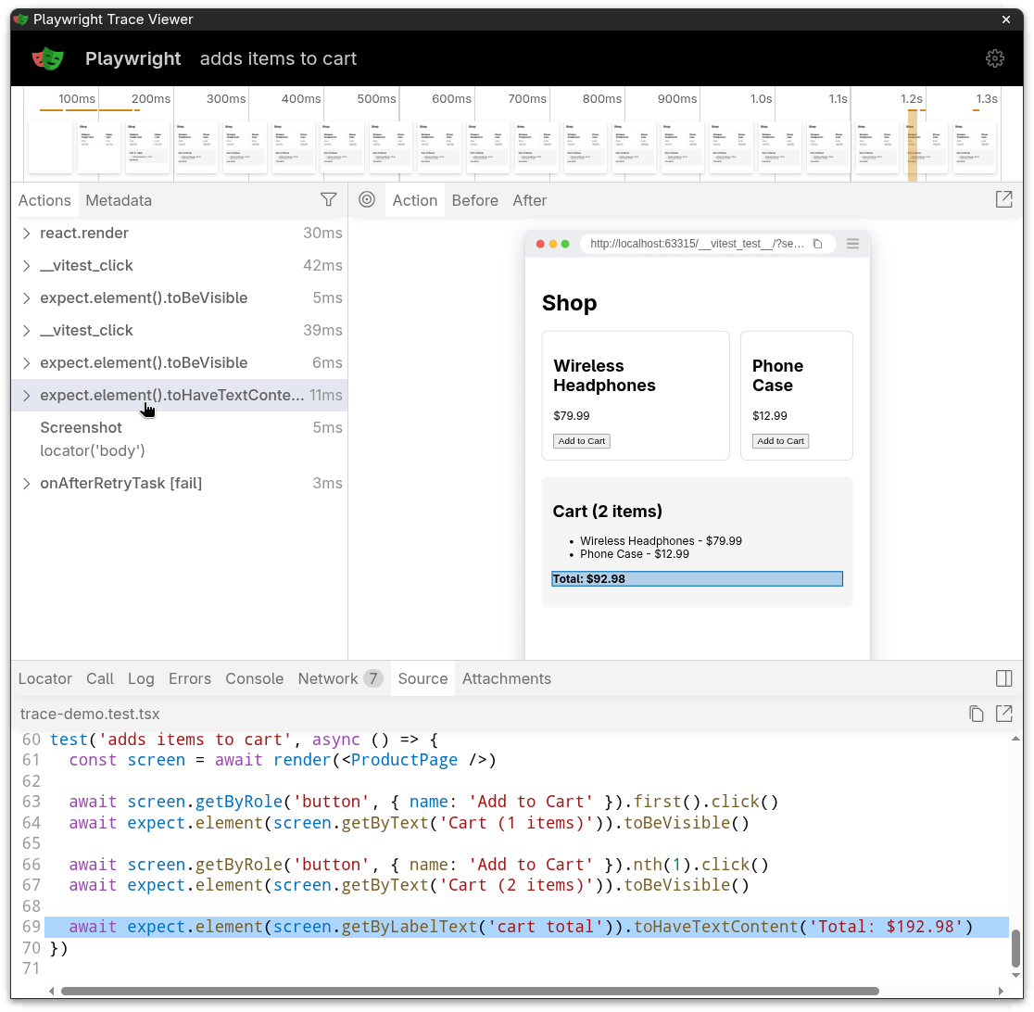Click Add to Cart for Phone Case
1034x1012 pixels.
[x=780, y=441]
